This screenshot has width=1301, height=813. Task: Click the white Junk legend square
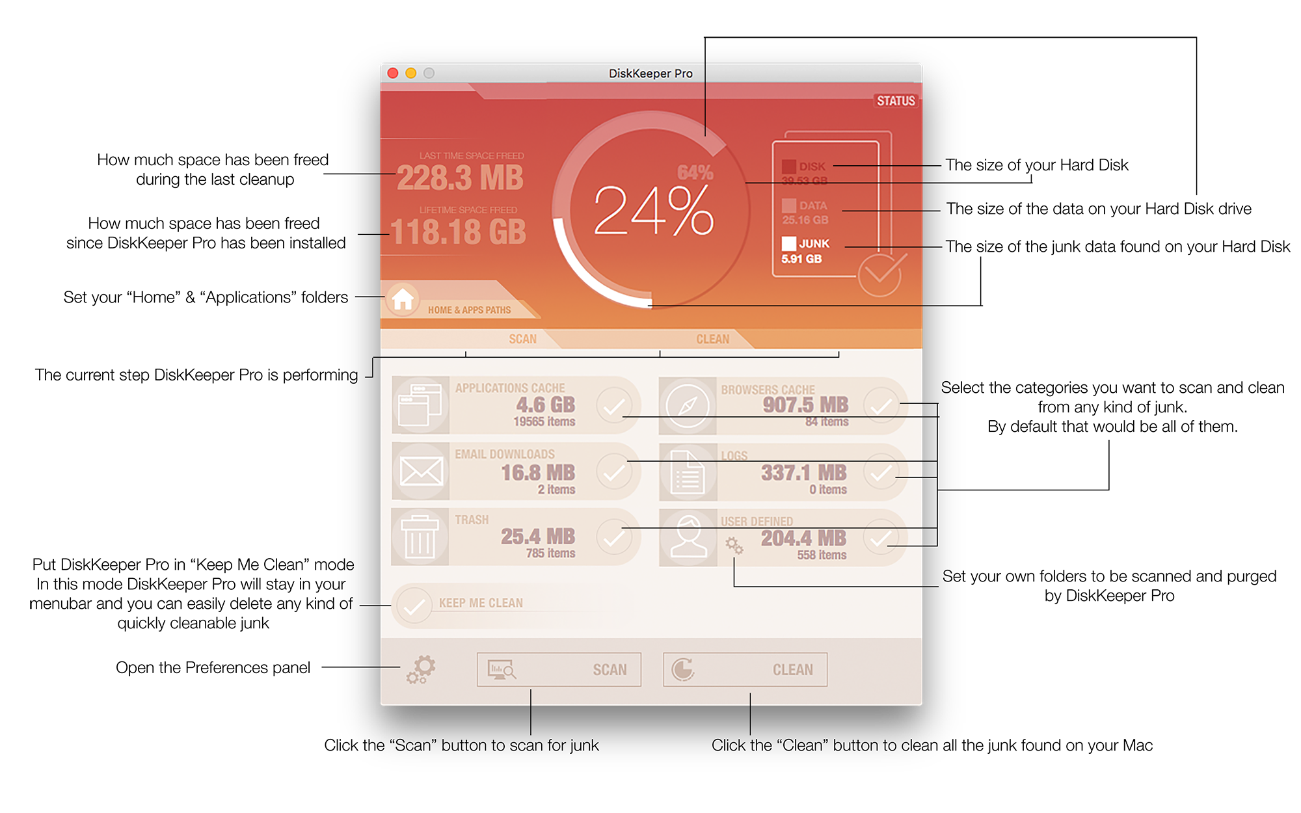[x=789, y=243]
